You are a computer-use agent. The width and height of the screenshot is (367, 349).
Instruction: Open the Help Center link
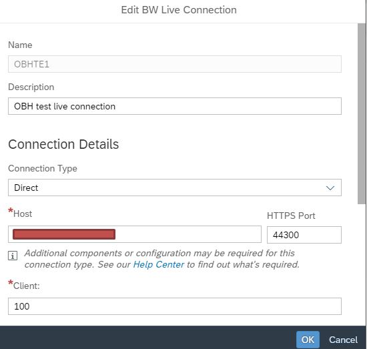coord(159,264)
